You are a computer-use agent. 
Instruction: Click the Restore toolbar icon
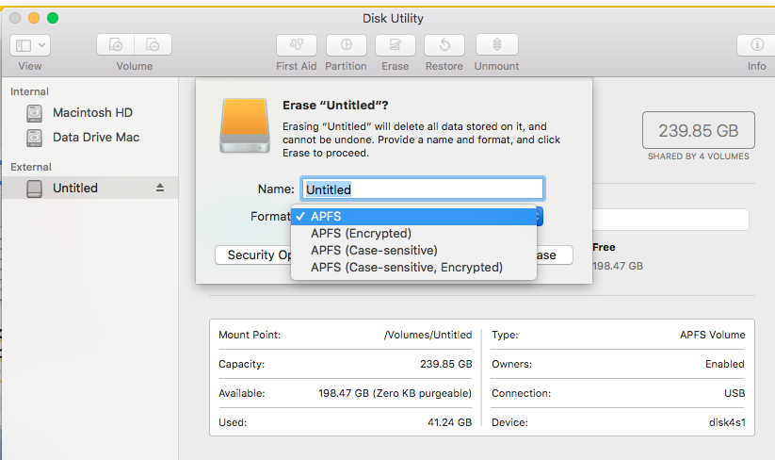444,45
